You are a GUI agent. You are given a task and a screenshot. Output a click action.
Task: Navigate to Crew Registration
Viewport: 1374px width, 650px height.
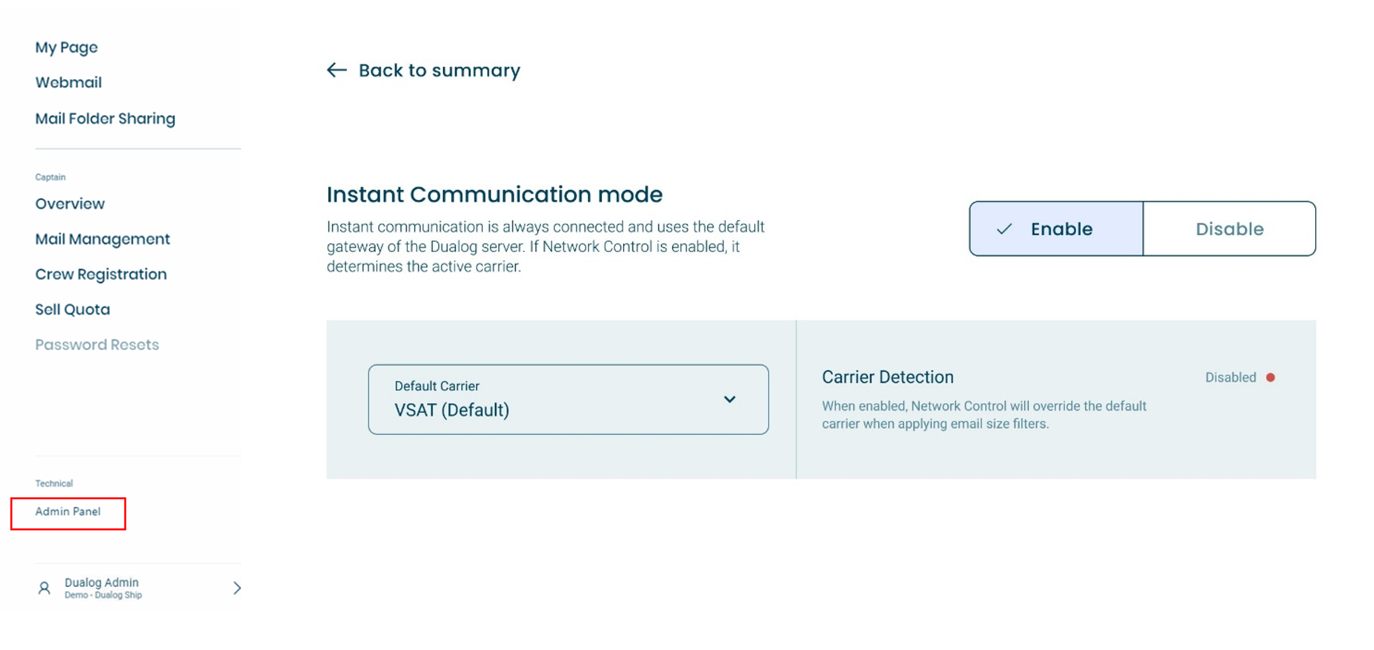(101, 274)
